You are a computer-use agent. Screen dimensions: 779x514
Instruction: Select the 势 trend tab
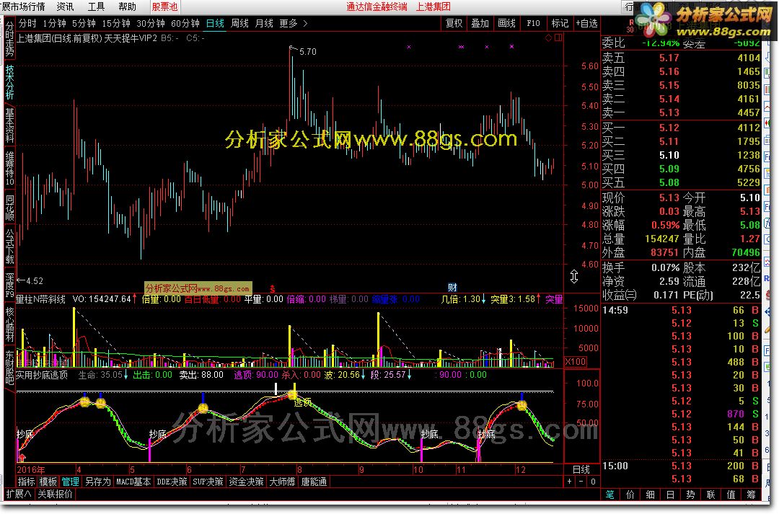click(690, 495)
